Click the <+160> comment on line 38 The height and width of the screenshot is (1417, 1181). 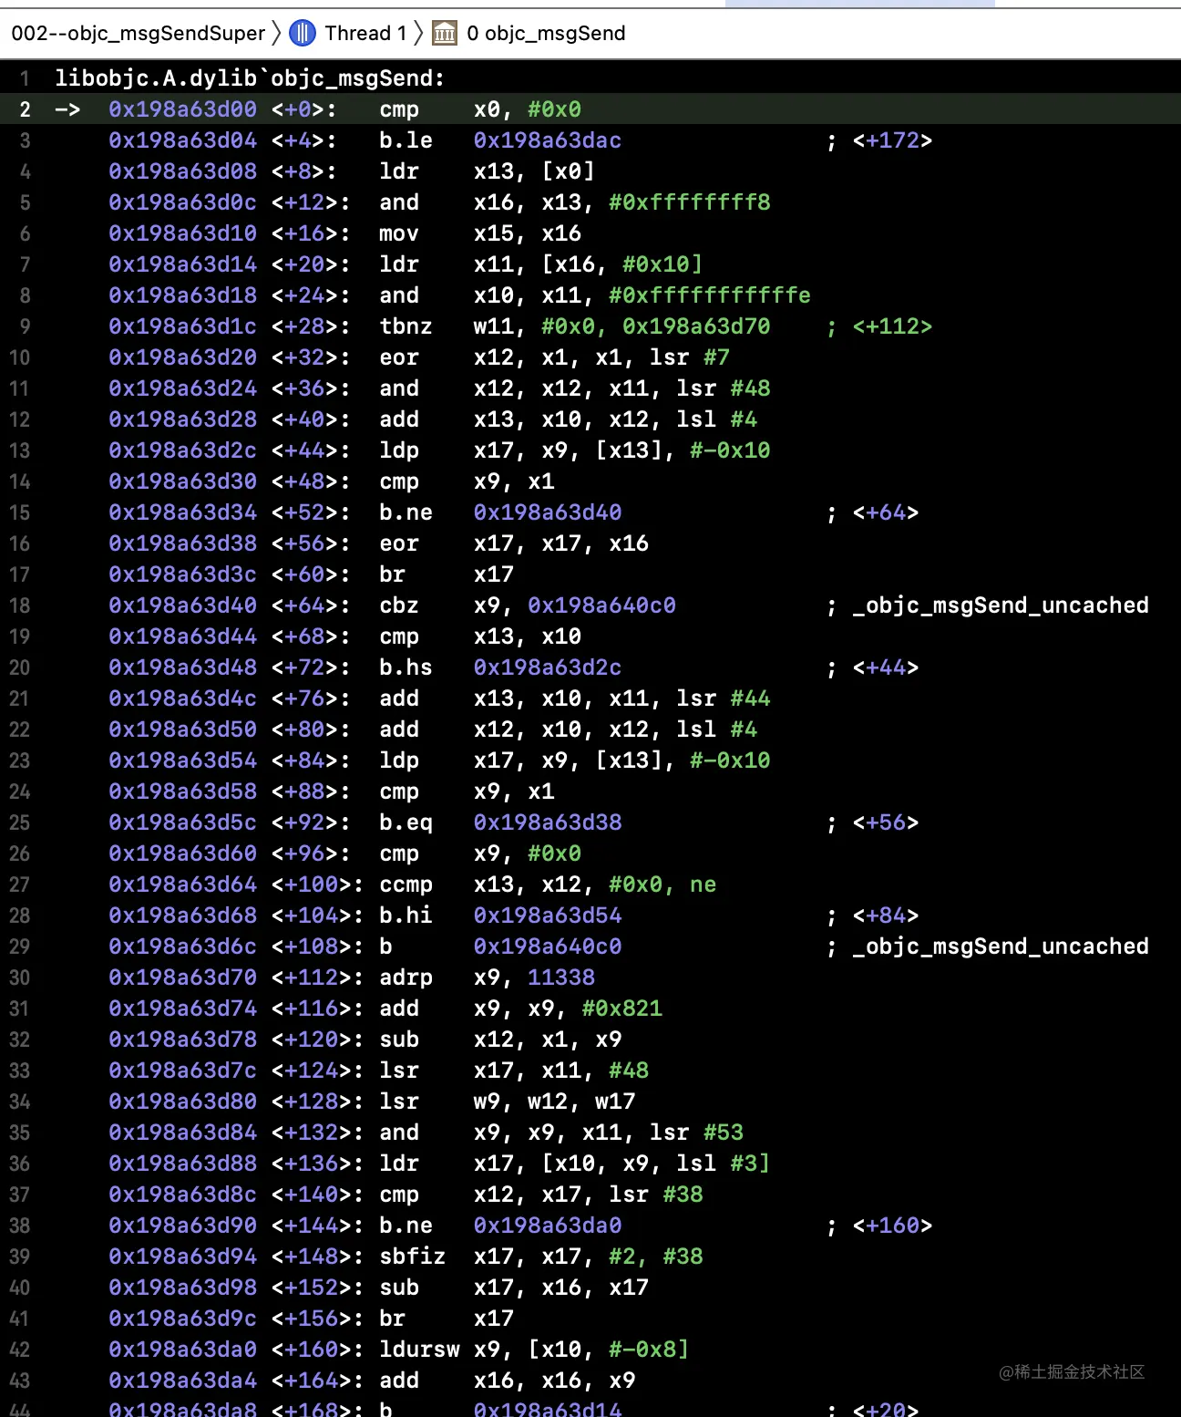pos(892,1226)
